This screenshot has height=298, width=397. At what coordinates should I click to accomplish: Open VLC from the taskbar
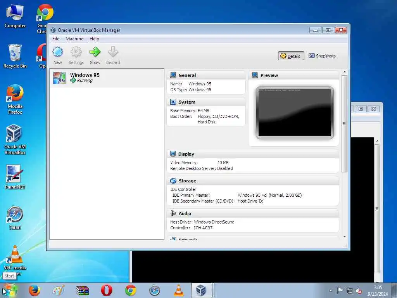[x=178, y=290]
